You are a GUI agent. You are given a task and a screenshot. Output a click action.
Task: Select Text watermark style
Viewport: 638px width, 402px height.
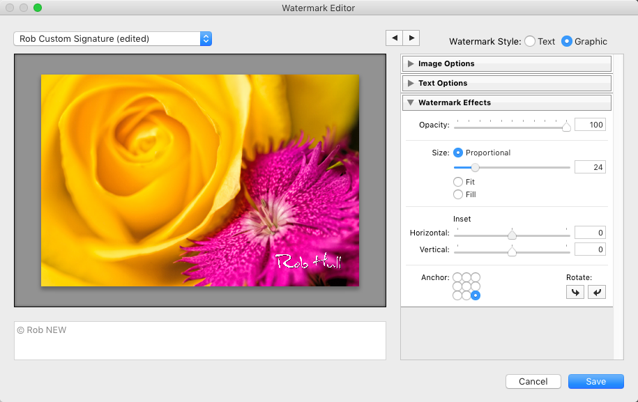pyautogui.click(x=530, y=41)
